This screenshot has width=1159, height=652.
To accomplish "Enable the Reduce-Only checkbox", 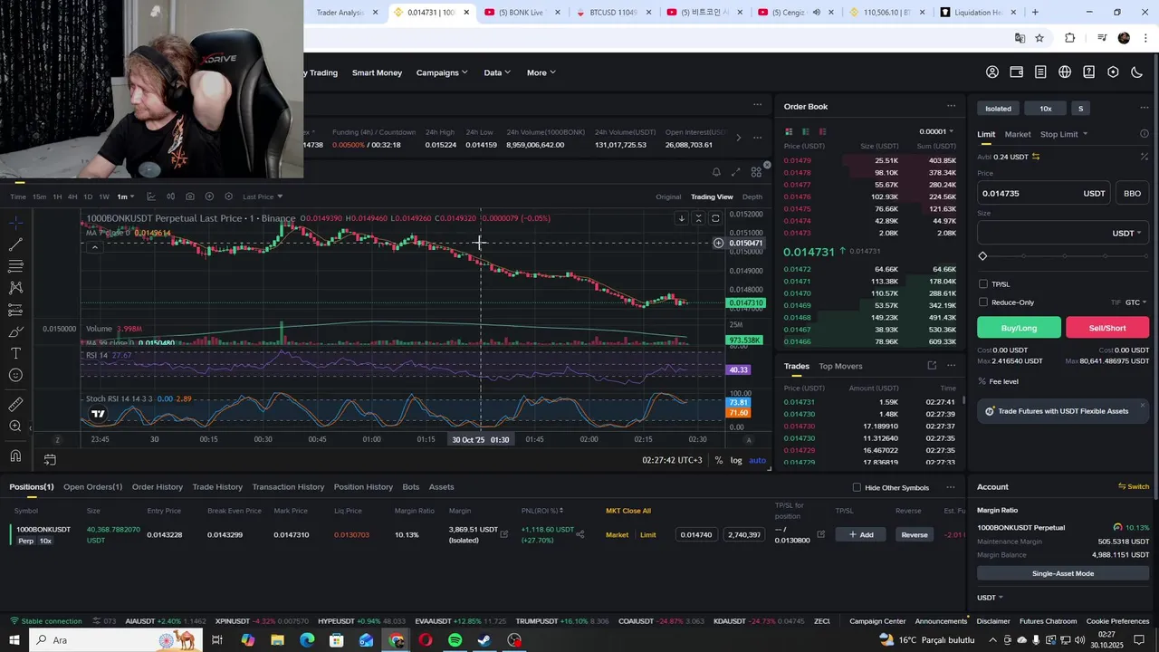I will [983, 302].
